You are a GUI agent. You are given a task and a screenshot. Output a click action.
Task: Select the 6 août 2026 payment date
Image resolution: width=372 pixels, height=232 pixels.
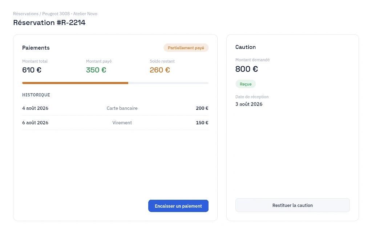coord(35,123)
